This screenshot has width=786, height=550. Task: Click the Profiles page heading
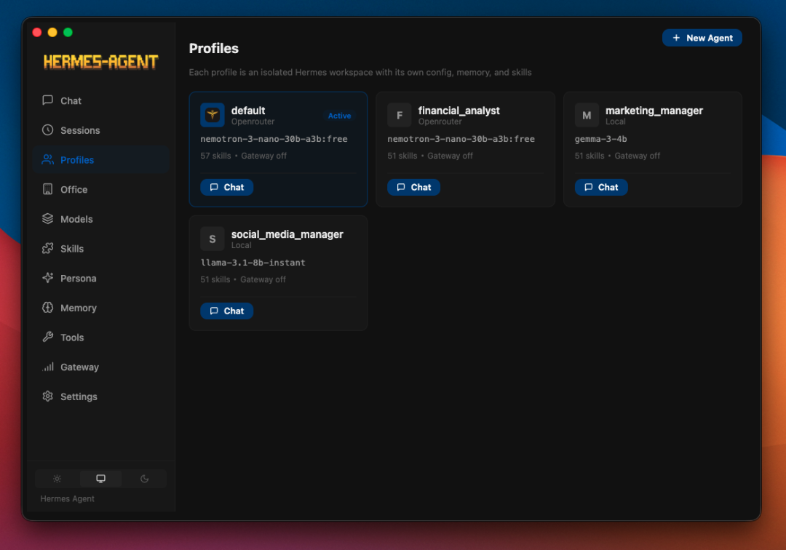pyautogui.click(x=213, y=49)
